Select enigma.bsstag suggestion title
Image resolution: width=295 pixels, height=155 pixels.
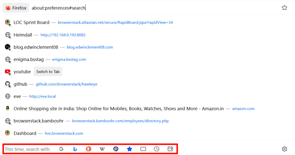pos(29,59)
